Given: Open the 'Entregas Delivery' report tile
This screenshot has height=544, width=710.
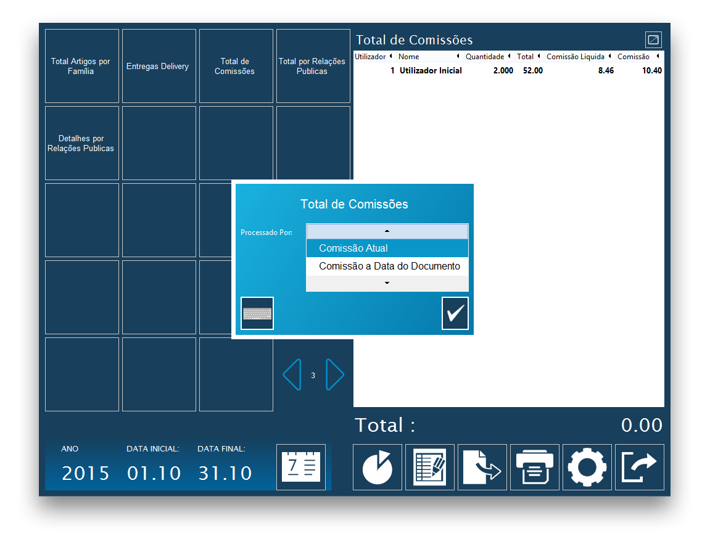Looking at the screenshot, I should (159, 66).
